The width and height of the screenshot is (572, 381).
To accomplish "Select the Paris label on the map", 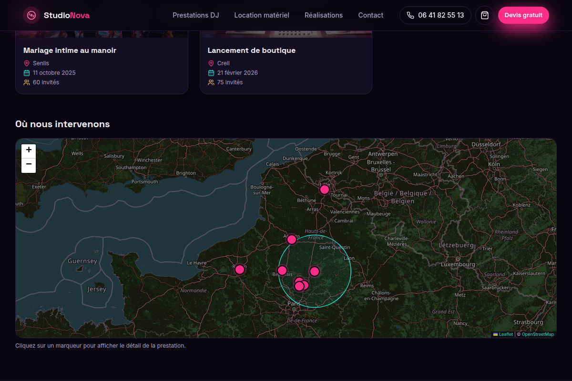I will click(x=294, y=303).
